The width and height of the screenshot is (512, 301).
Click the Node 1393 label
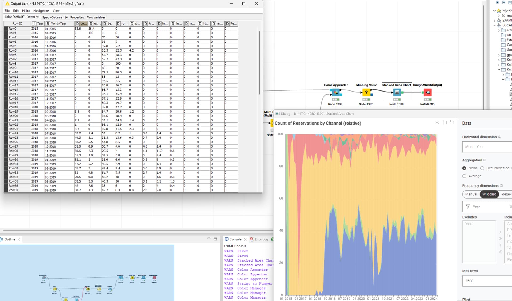(366, 104)
